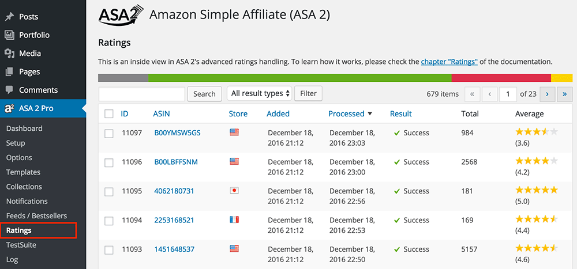
Task: Click the red segment of status bar
Action: point(501,78)
